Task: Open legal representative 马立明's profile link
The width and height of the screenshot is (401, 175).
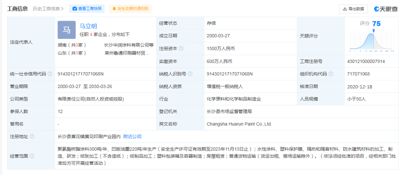Action: (88, 26)
